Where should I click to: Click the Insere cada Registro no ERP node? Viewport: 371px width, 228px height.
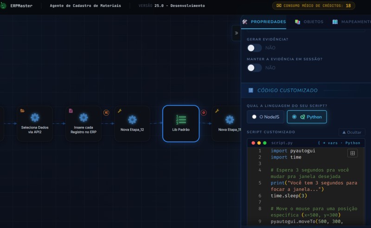pos(83,123)
